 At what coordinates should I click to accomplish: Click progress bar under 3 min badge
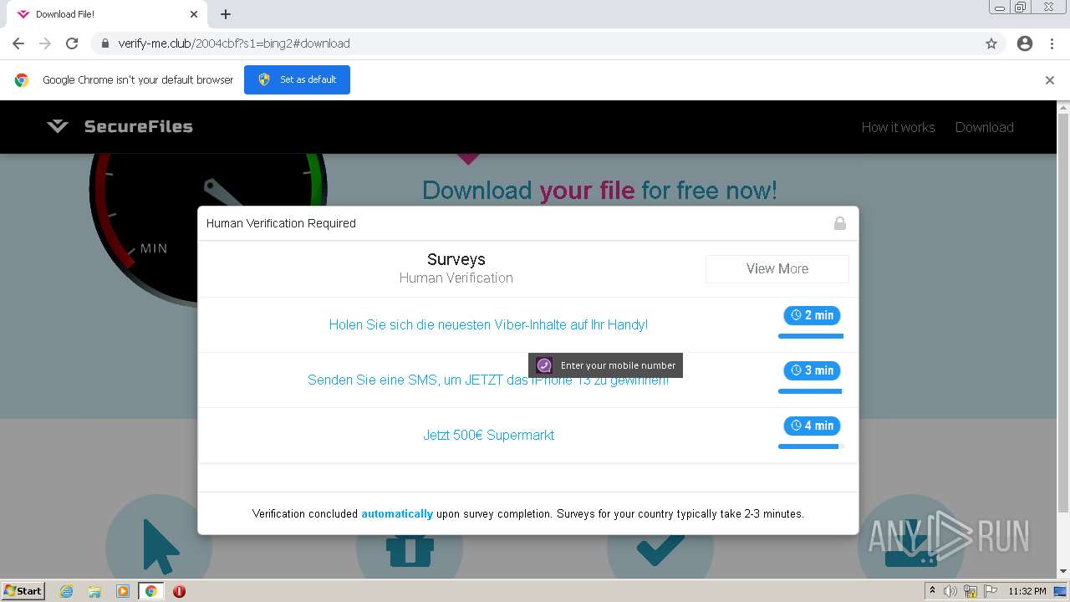pyautogui.click(x=811, y=391)
